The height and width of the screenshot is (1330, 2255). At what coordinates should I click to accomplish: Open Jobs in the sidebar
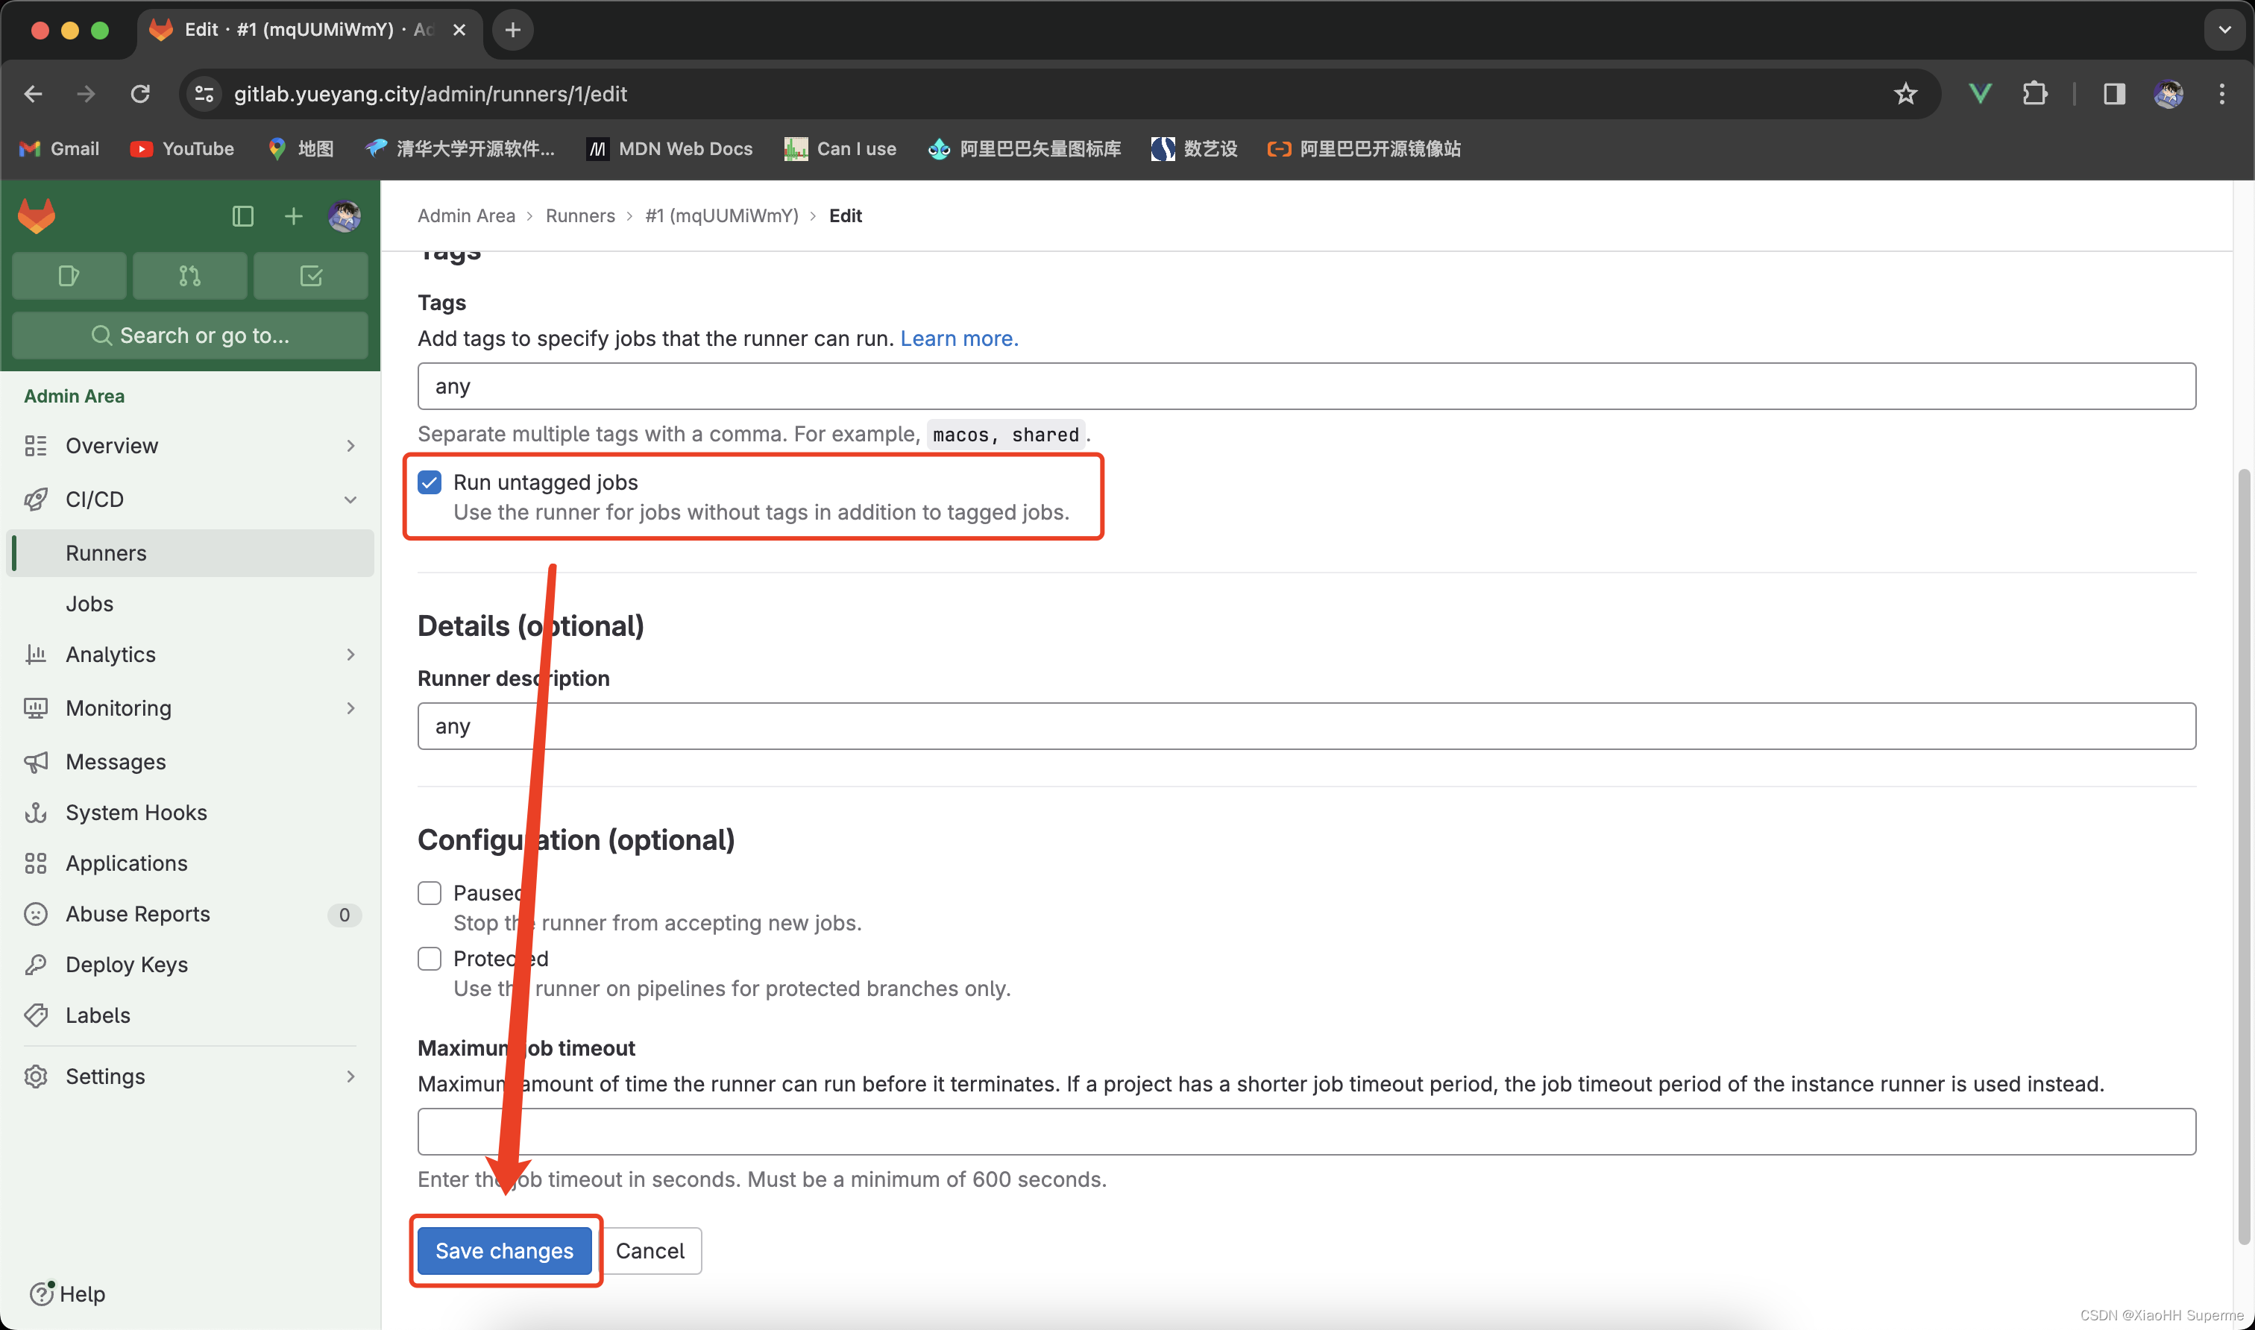[89, 604]
